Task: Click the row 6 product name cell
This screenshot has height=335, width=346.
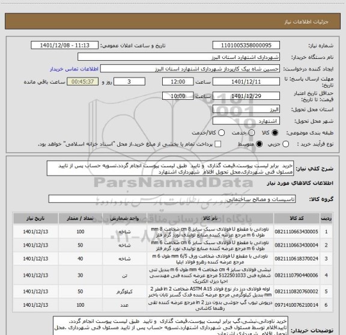Action: click(210, 305)
